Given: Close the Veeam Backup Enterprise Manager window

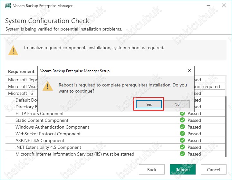Looking at the screenshot, I should coord(224,5).
